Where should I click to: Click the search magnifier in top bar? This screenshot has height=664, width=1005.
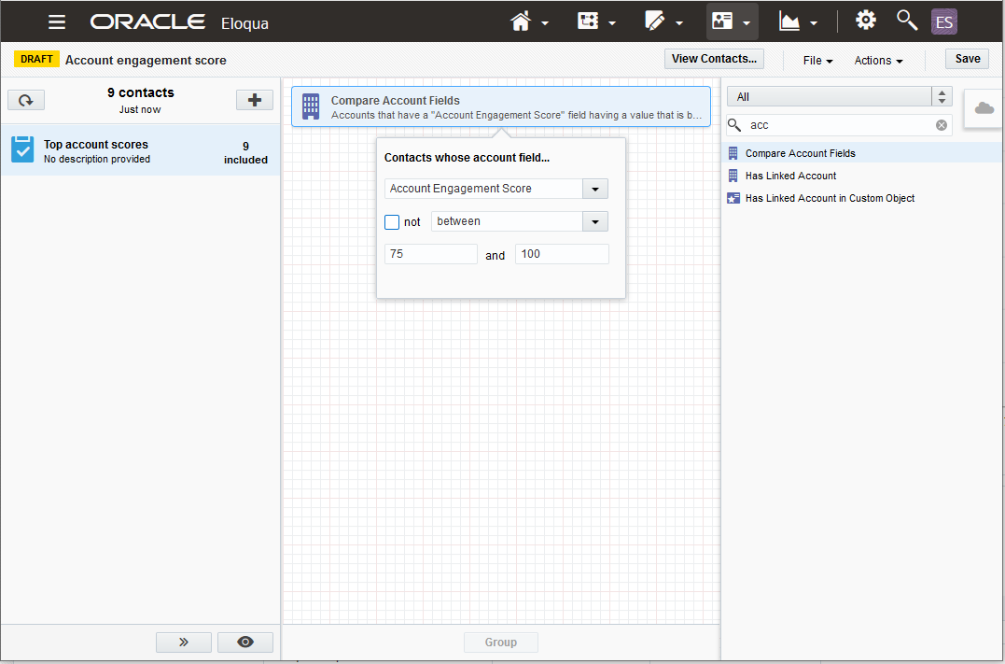[x=906, y=21]
